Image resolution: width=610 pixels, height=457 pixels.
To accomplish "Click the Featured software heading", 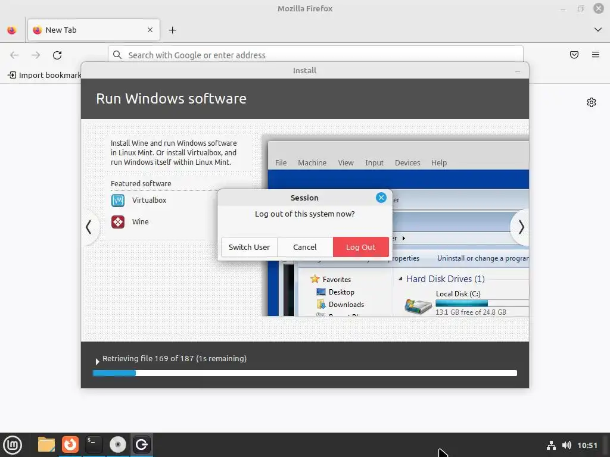I will [x=141, y=183].
